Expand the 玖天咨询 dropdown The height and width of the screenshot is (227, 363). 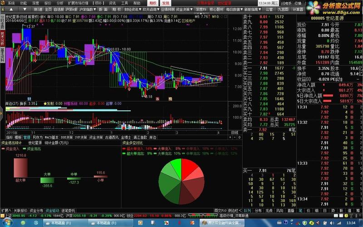pos(151,10)
